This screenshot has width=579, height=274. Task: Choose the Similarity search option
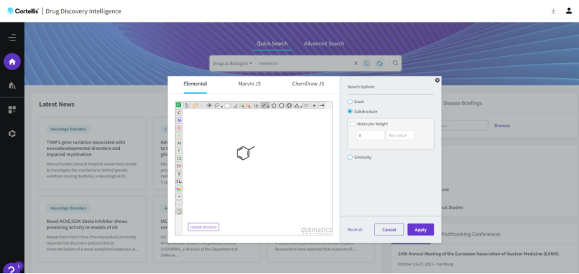coord(350,157)
